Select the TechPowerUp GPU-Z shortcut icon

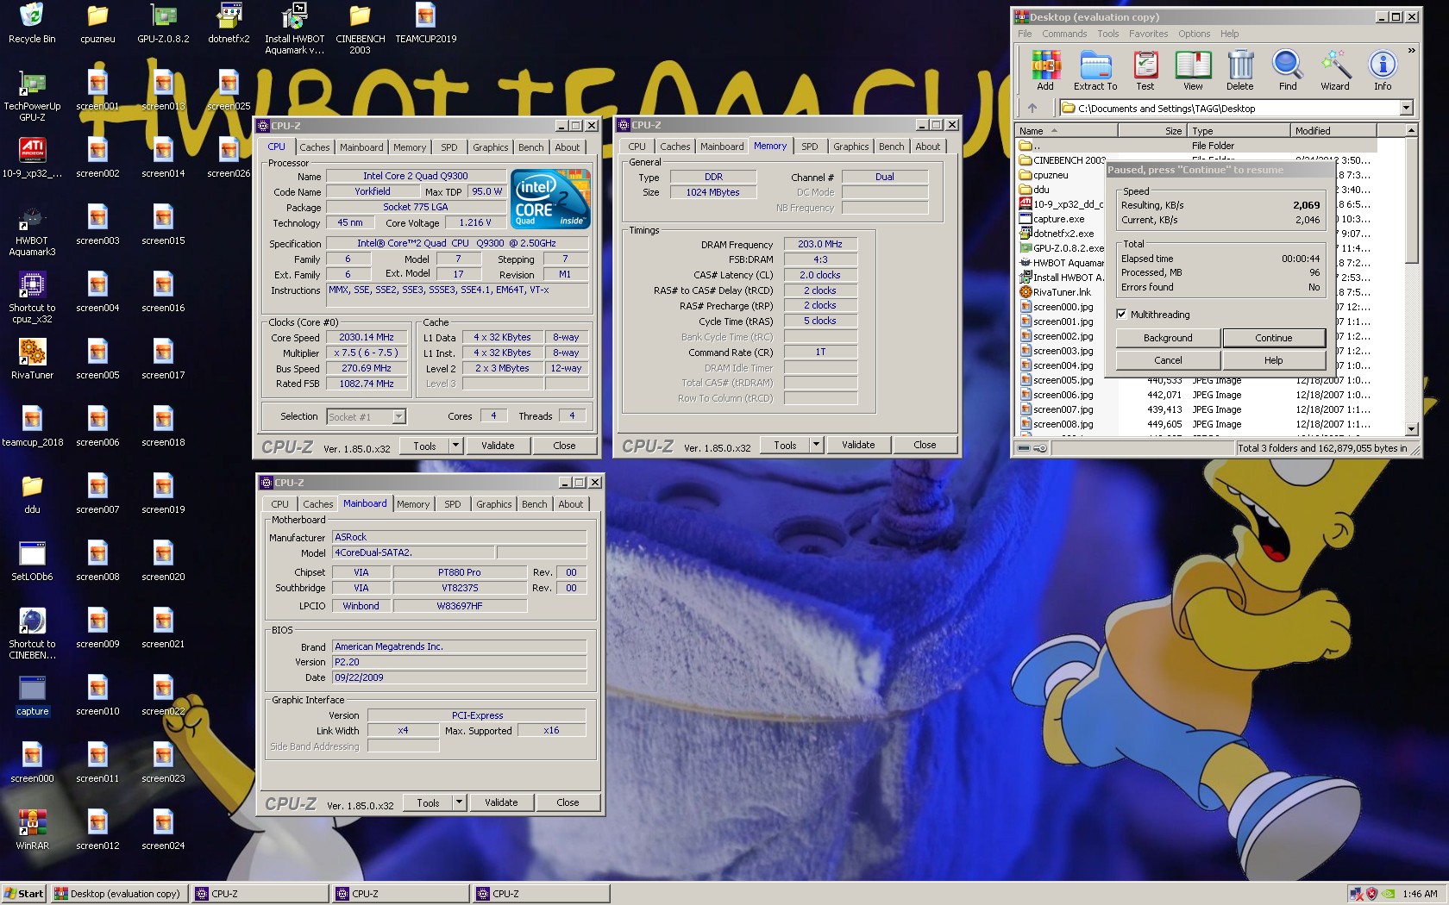(32, 97)
